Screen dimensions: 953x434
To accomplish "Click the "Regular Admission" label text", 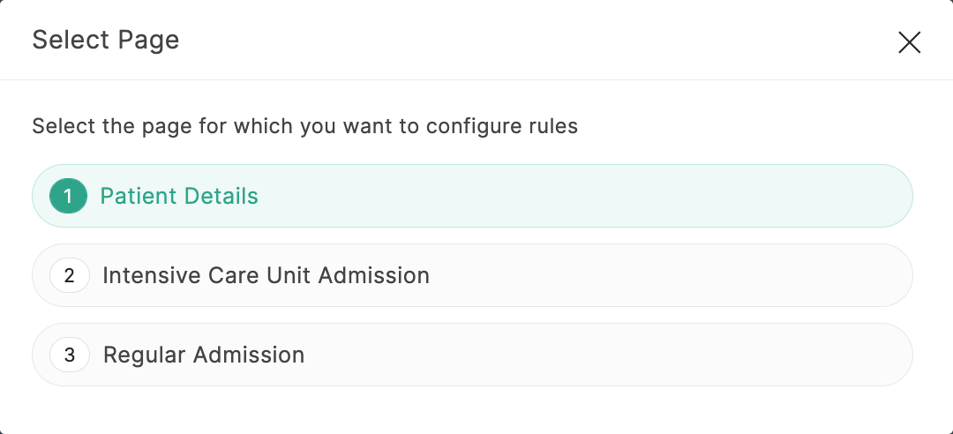I will tap(204, 355).
